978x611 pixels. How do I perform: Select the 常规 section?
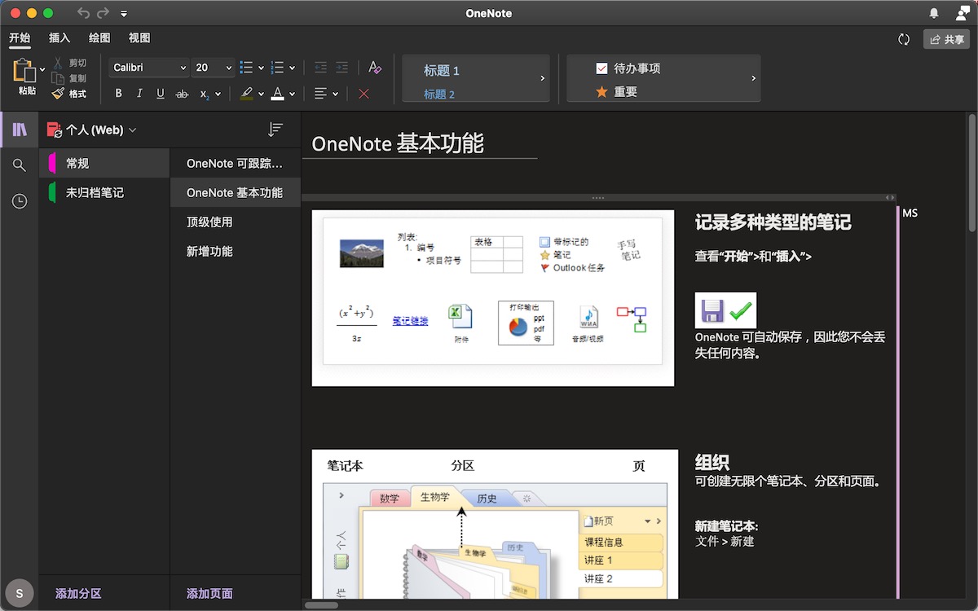(104, 163)
